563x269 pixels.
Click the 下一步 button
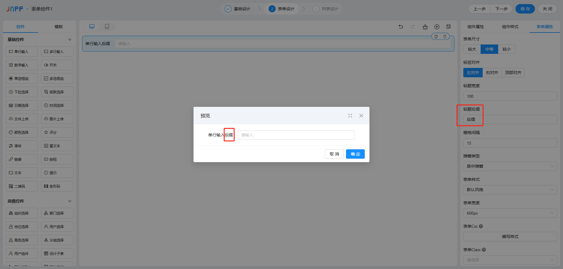click(x=501, y=9)
